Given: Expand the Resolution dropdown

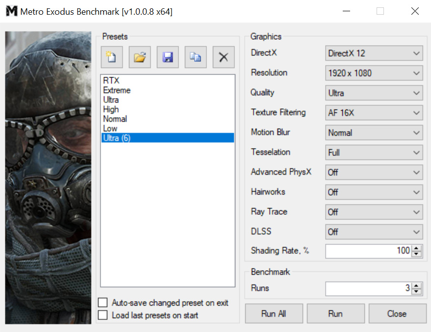Looking at the screenshot, I should click(374, 74).
